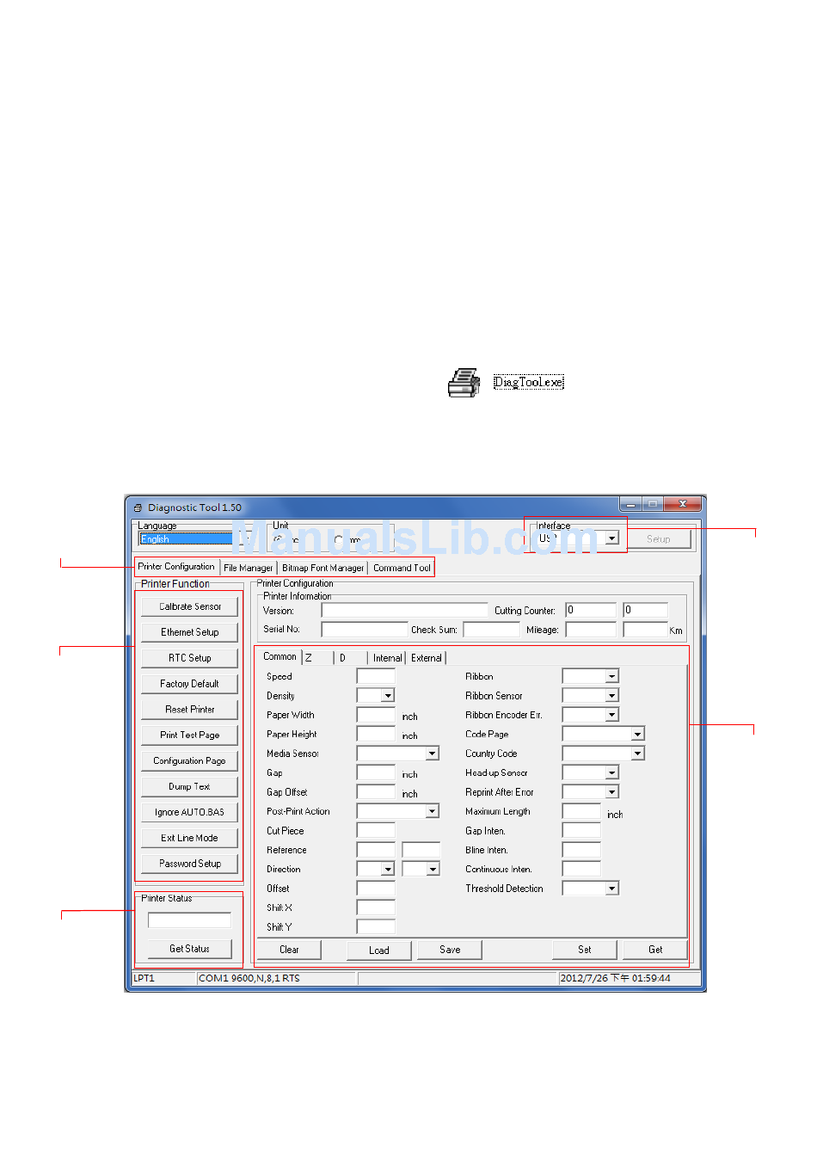
Task: Click the Get button
Action: pyautogui.click(x=655, y=950)
